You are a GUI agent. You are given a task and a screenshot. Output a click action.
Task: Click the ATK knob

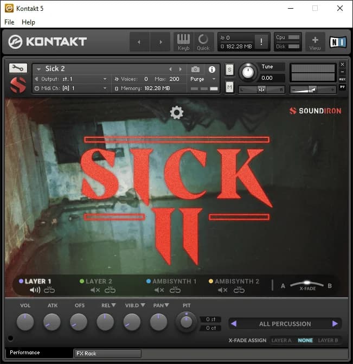(x=52, y=322)
